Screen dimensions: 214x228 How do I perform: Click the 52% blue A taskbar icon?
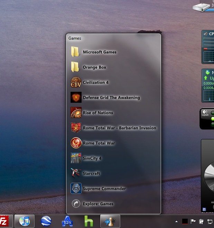tap(67, 221)
